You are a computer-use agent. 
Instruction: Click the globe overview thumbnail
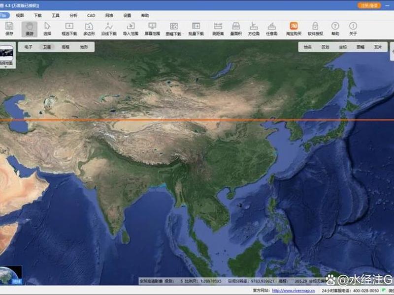[11, 275]
